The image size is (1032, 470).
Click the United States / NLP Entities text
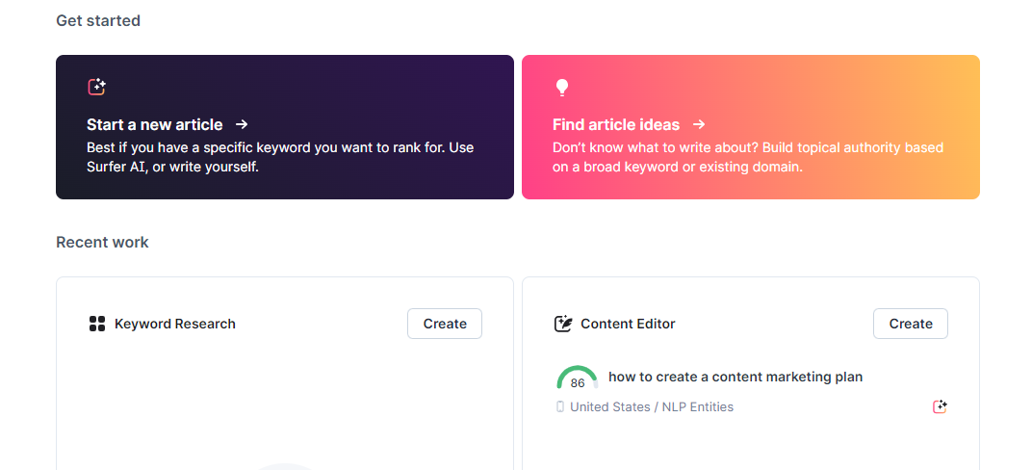coord(652,406)
